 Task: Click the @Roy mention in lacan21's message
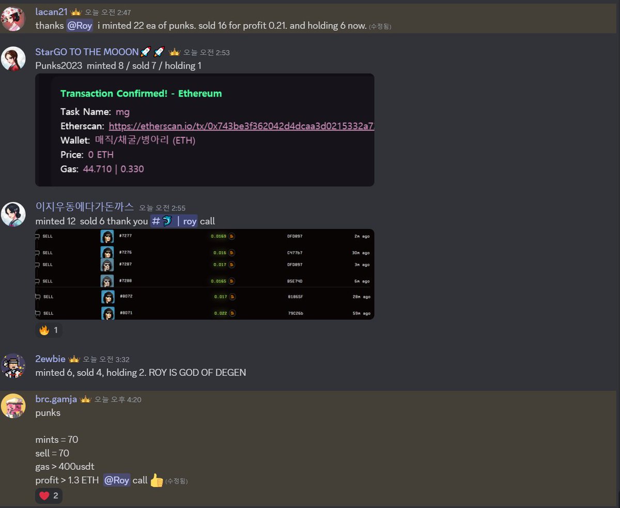point(80,25)
